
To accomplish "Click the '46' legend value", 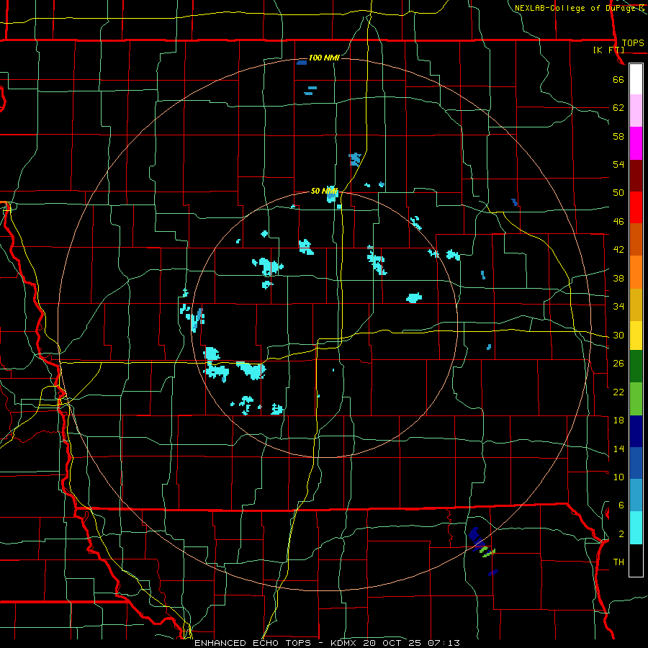I will pyautogui.click(x=618, y=221).
